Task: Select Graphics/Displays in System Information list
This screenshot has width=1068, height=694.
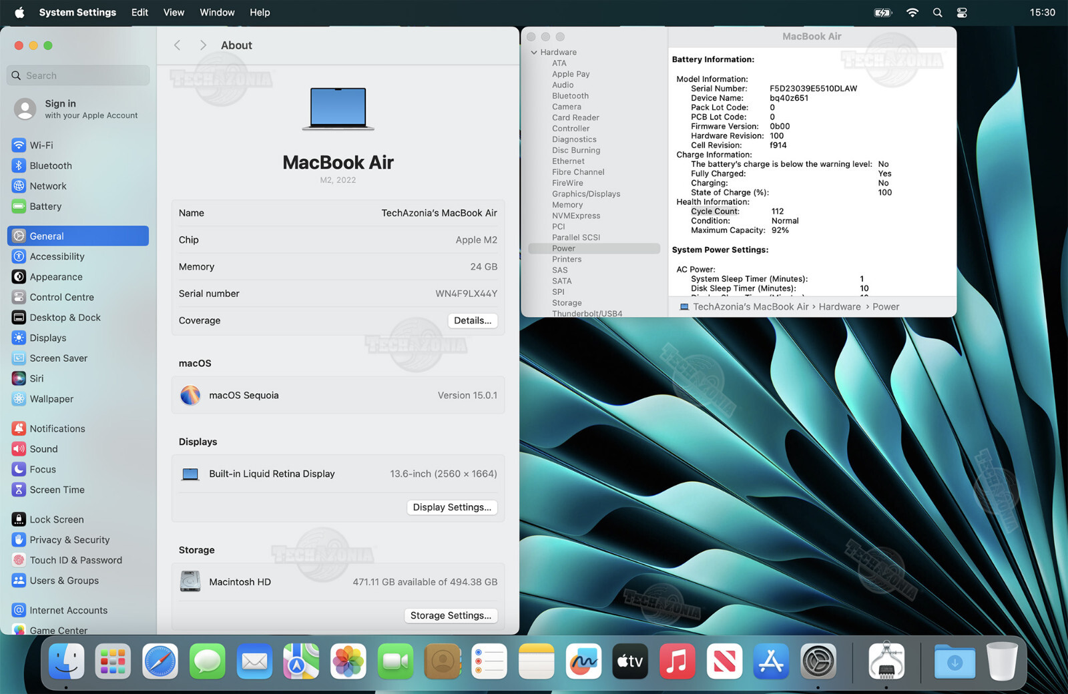Action: [586, 194]
